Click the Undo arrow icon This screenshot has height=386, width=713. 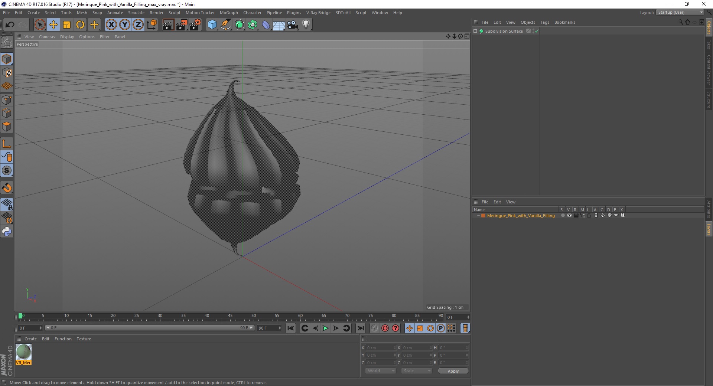tap(10, 25)
